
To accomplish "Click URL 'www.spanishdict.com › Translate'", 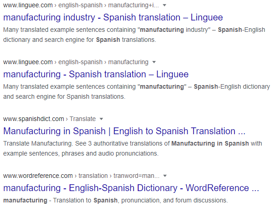I will [x=50, y=119].
